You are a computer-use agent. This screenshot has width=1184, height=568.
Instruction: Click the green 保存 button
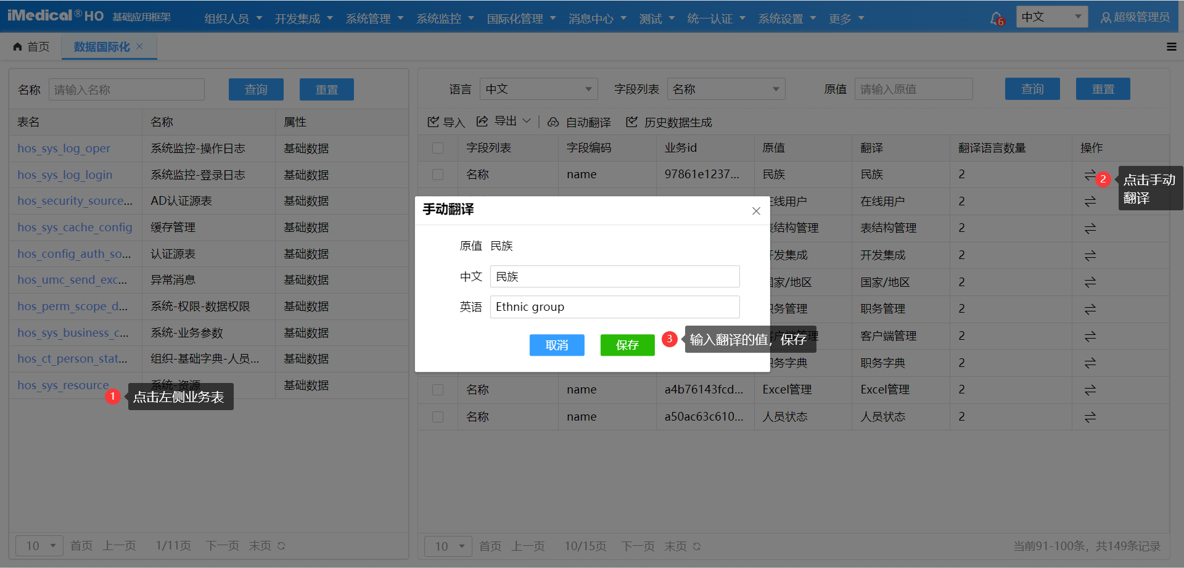click(x=627, y=345)
